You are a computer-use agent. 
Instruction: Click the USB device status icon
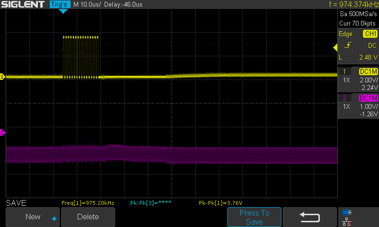[x=347, y=212]
